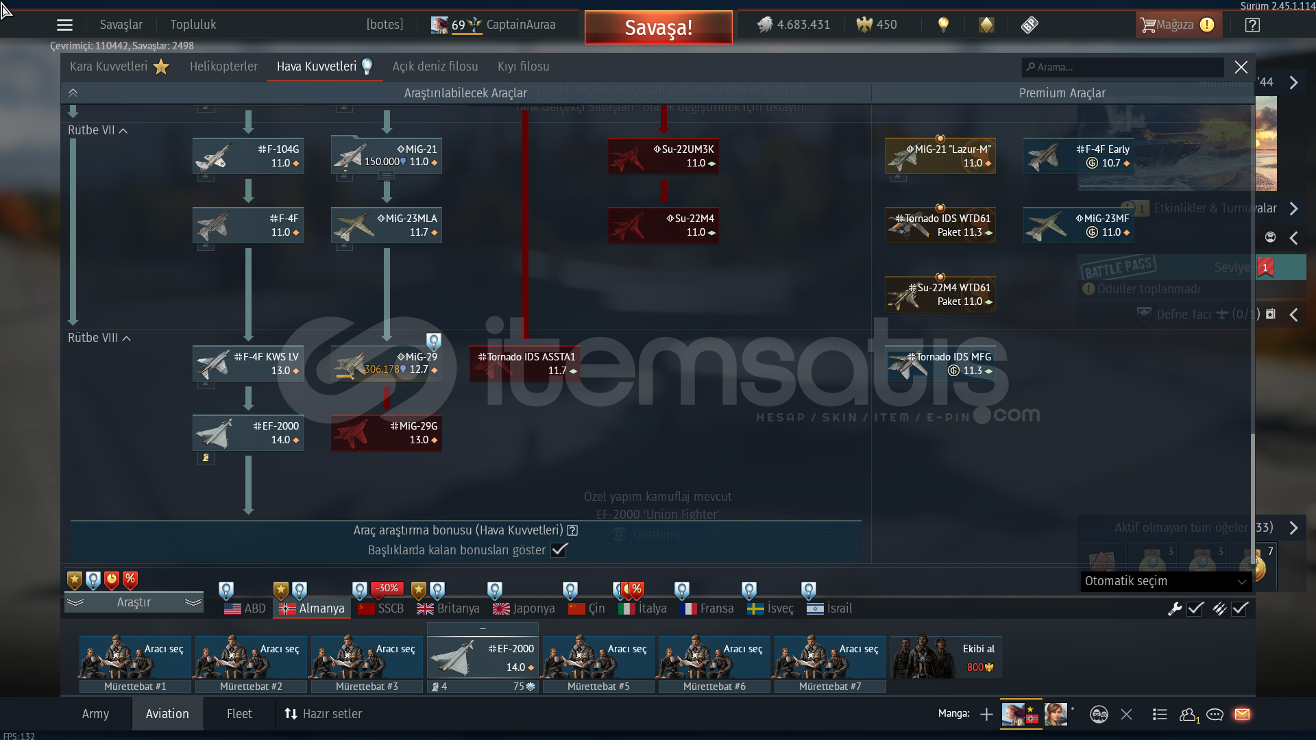Click the wrench auto-repair icon
Image resolution: width=1316 pixels, height=740 pixels.
[1175, 608]
